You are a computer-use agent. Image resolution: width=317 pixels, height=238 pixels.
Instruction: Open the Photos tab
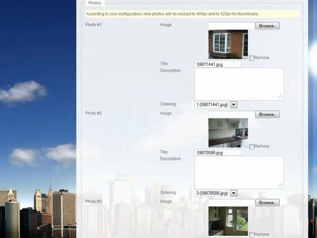[95, 3]
